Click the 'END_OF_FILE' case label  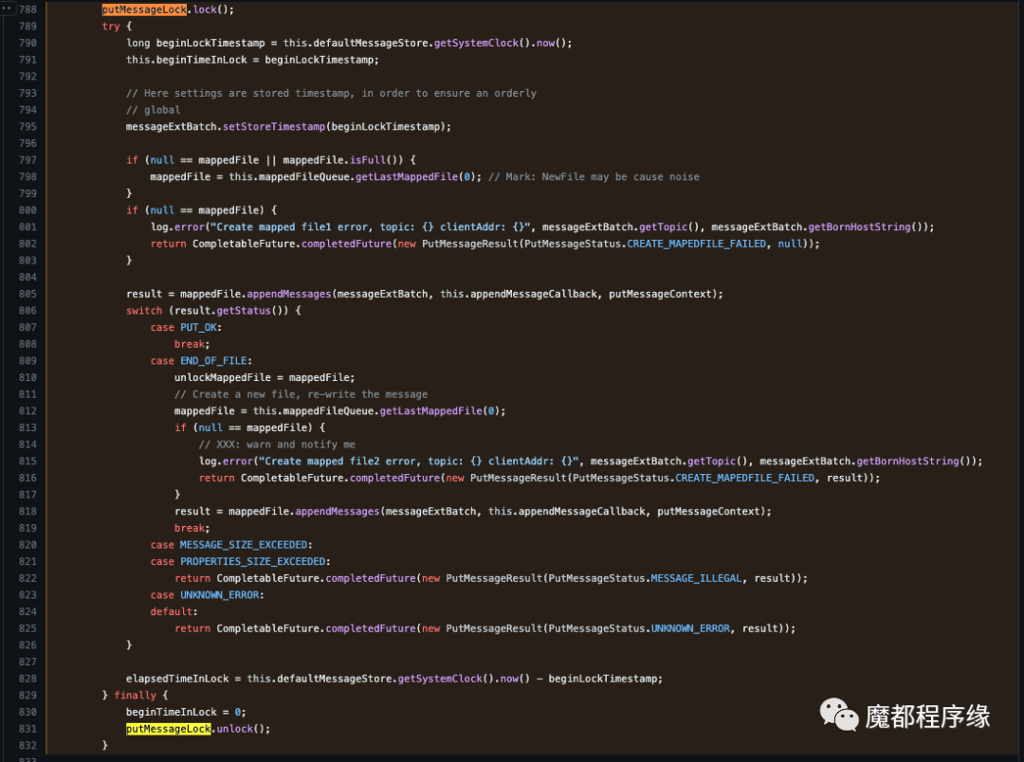point(213,360)
